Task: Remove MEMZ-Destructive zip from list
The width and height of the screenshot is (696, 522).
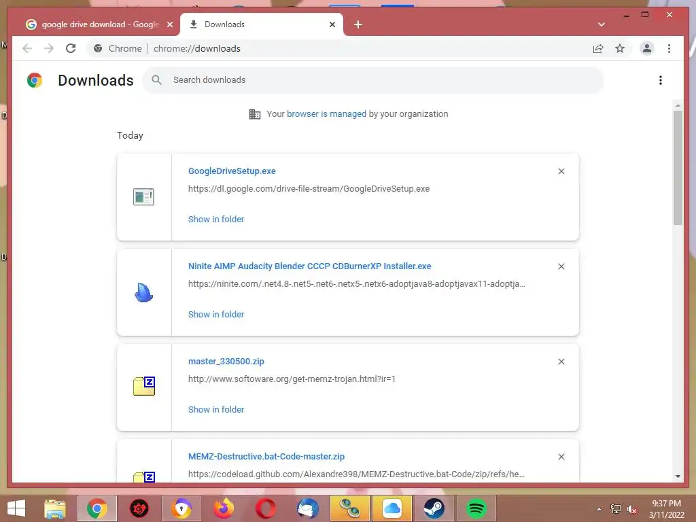Action: click(x=561, y=457)
